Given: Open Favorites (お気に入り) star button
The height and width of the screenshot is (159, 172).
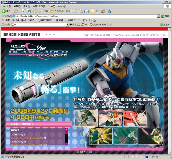Looking at the screenshot, I should [57, 11].
